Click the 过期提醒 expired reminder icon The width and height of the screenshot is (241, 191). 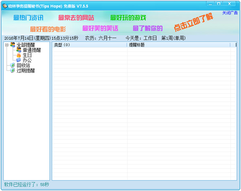[13, 70]
